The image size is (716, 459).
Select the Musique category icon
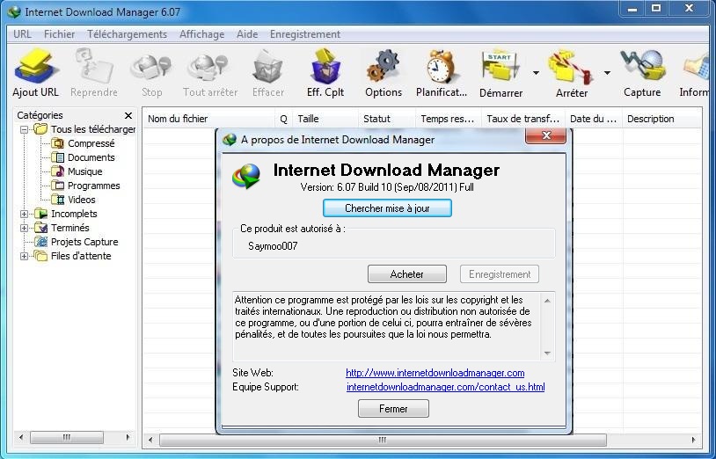[58, 171]
